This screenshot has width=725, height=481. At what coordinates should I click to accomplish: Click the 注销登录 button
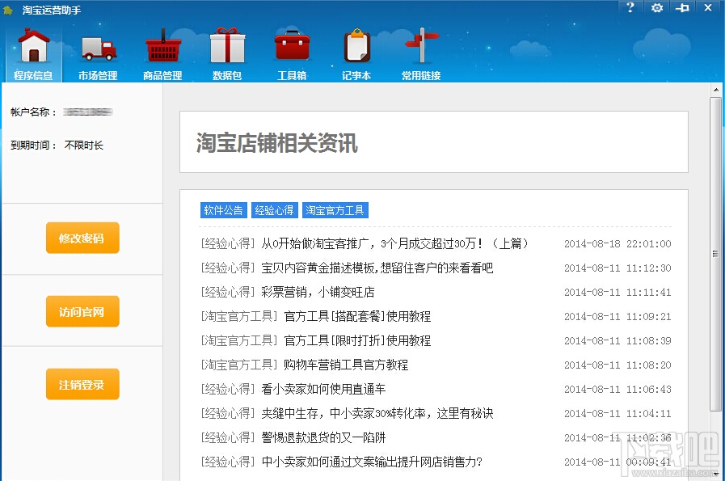[82, 384]
